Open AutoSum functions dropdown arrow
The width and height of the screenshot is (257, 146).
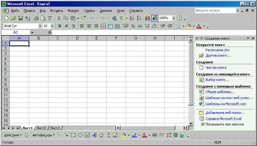point(126,18)
